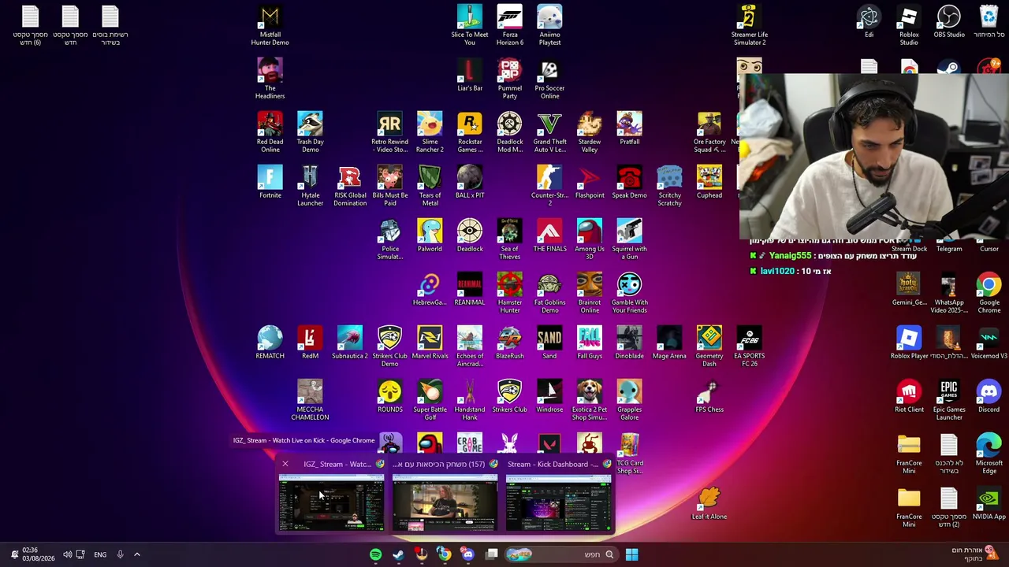This screenshot has width=1009, height=567.
Task: Click the Brainrot Online shortcut
Action: 590,293
